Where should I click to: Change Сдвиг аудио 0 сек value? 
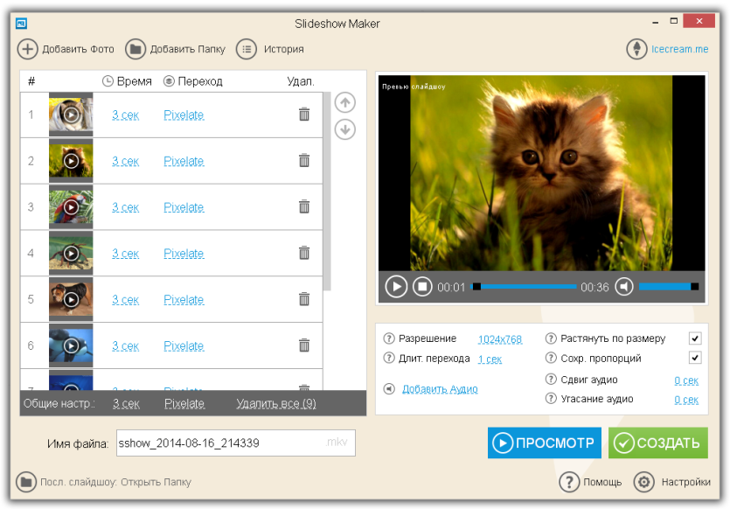(686, 380)
